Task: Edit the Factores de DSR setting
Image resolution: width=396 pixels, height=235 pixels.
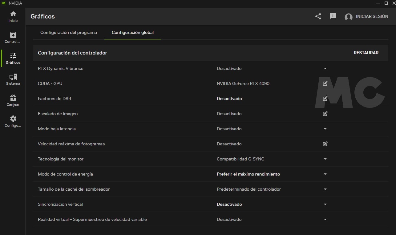Action: [x=325, y=99]
